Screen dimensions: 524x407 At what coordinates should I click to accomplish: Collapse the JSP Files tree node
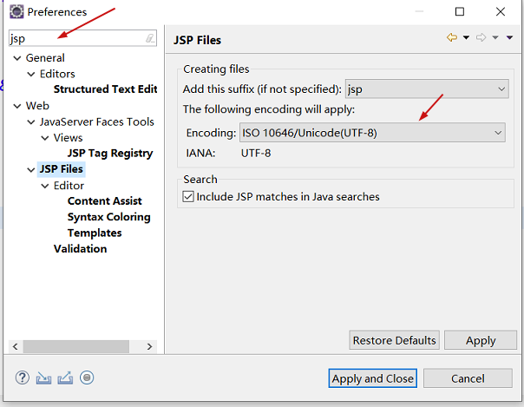tap(31, 169)
